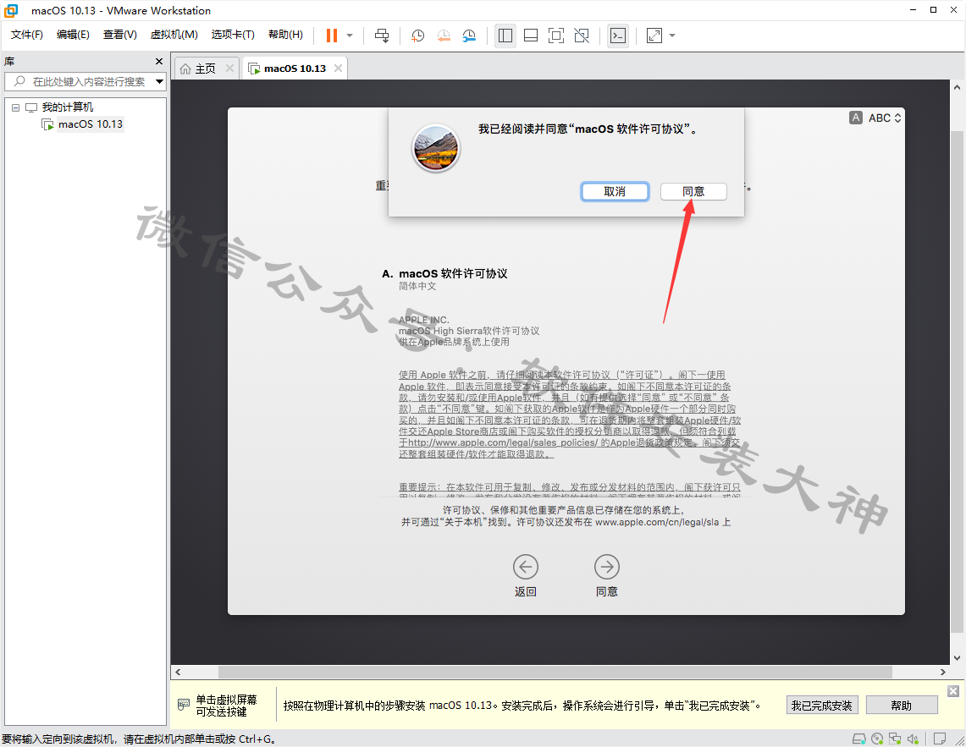
Task: Select macOS 10.13 in the library tree
Action: pos(91,124)
